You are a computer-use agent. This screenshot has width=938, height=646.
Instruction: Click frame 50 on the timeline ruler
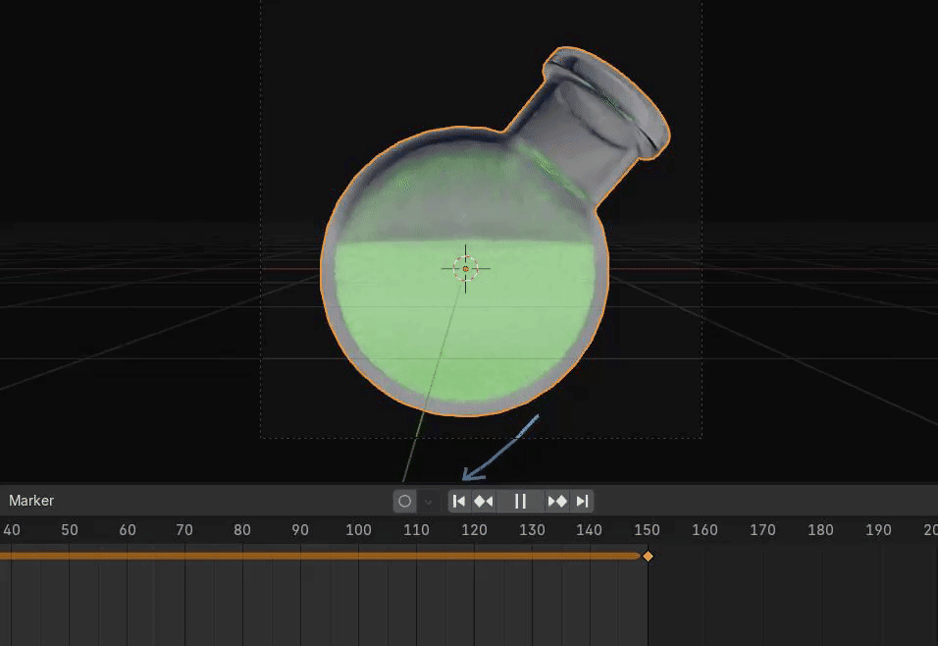tap(69, 530)
